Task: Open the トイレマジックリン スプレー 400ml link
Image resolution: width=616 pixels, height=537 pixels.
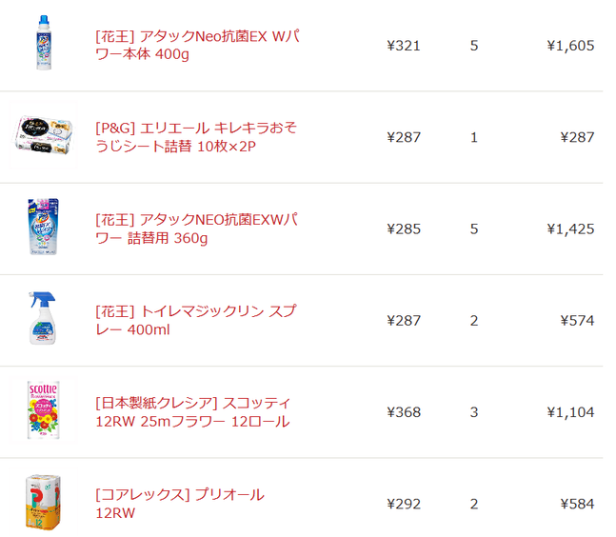Action: (195, 320)
